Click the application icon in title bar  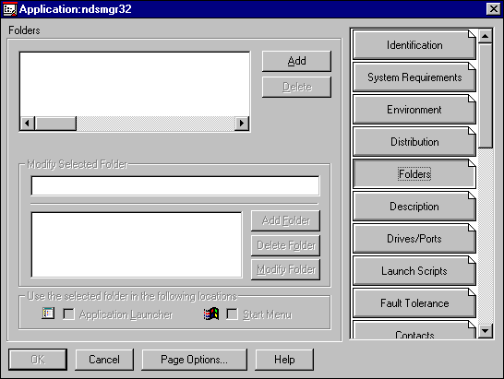tap(9, 9)
